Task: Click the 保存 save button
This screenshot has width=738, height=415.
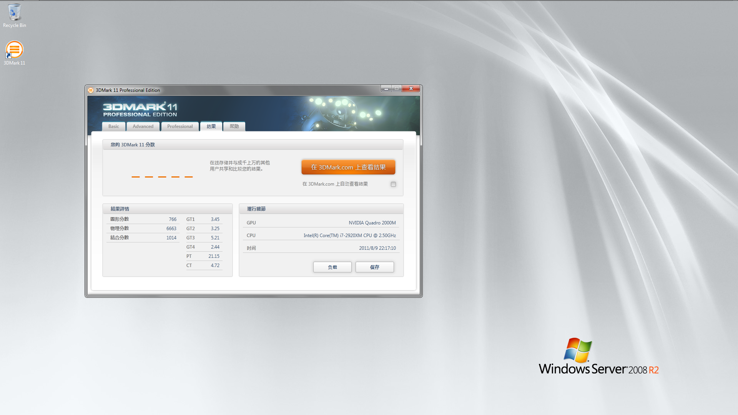Action: pyautogui.click(x=374, y=267)
